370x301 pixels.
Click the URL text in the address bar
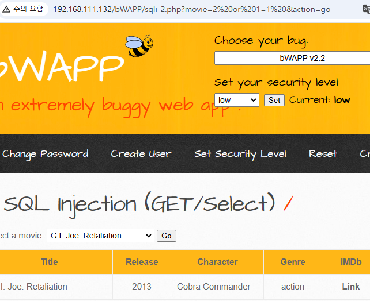(x=191, y=9)
